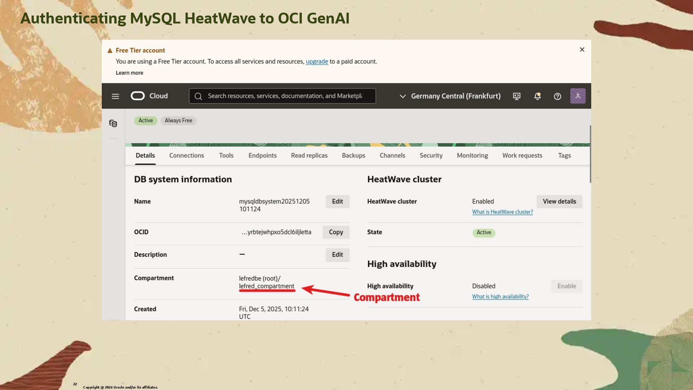Click the database sidebar icon

113,123
